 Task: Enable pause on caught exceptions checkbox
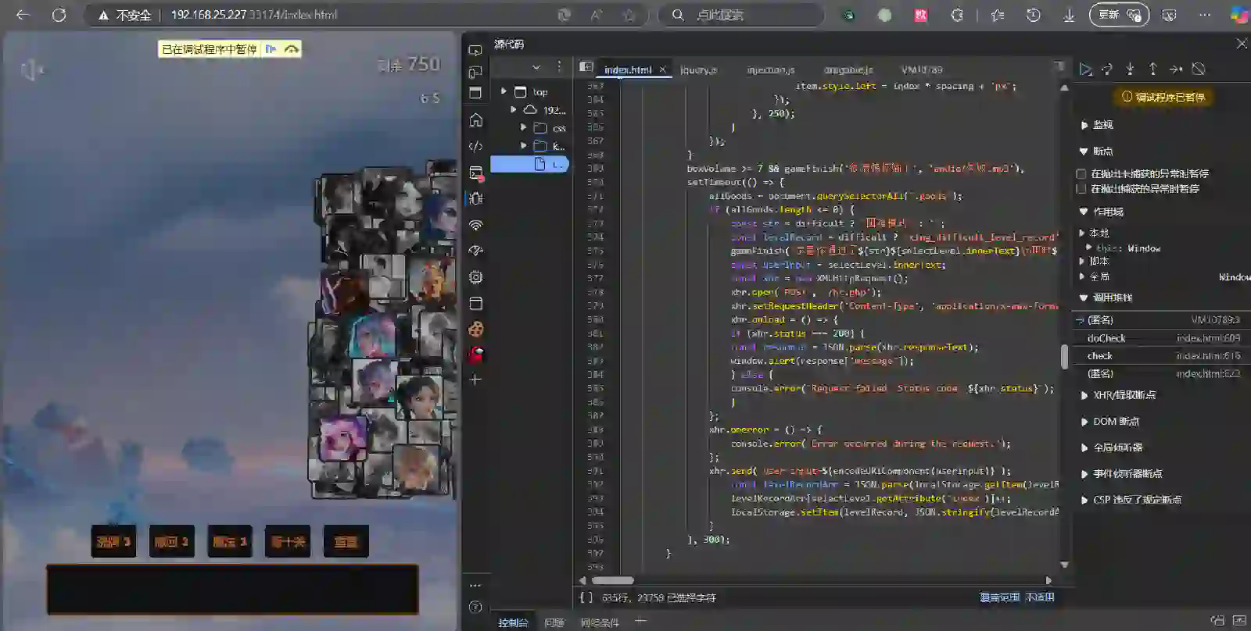(x=1081, y=189)
